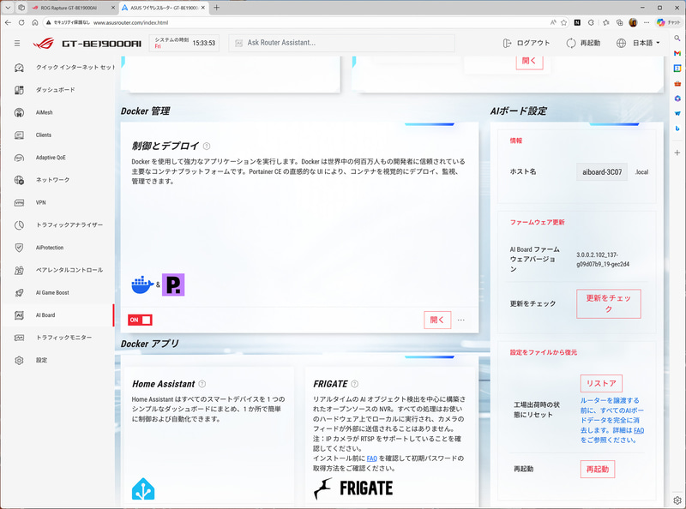Select AiProtection shield icon

[x=19, y=248]
